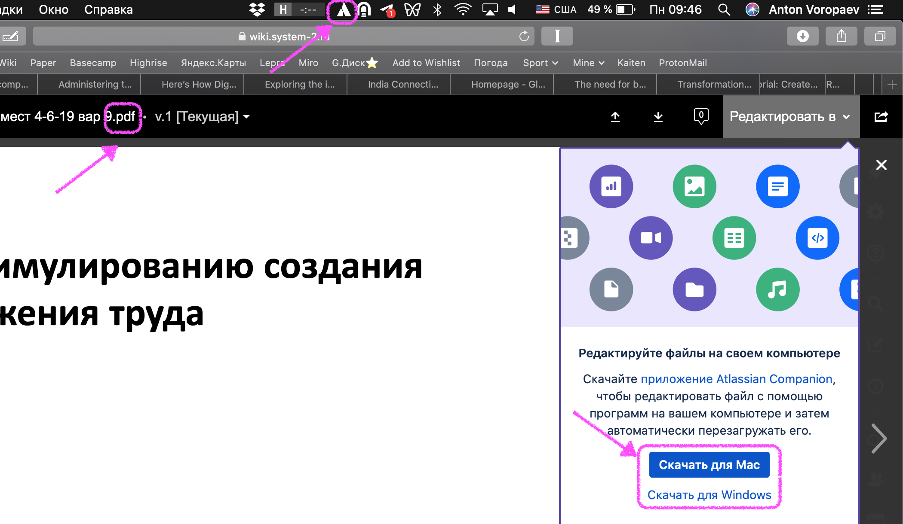The width and height of the screenshot is (903, 524).
Task: Click the Spotlight search icon
Action: coord(724,9)
